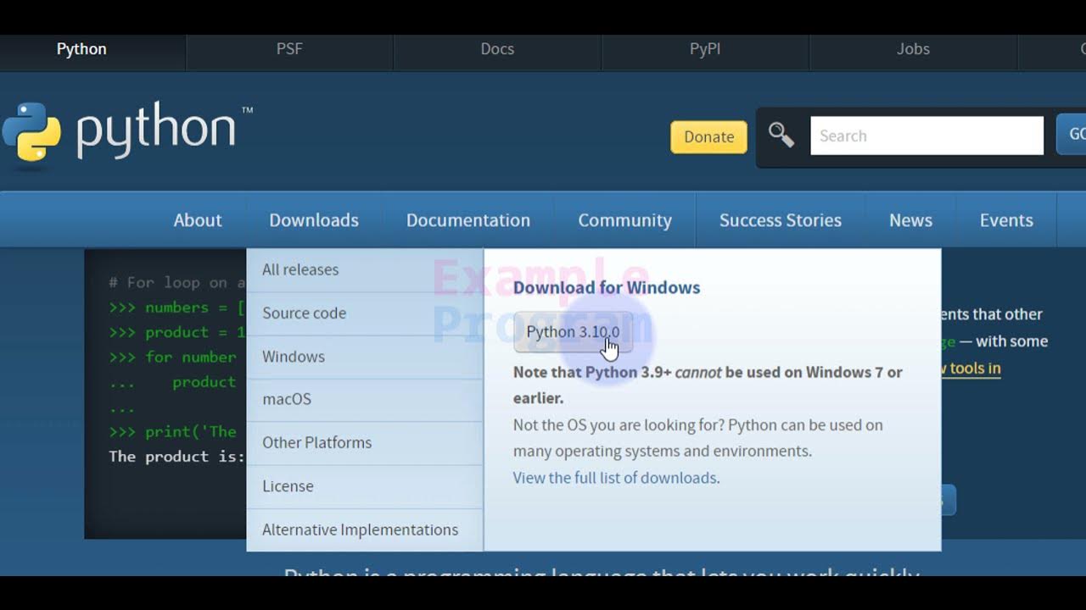Viewport: 1086px width, 610px height.
Task: Open the Community menu
Action: pos(624,220)
